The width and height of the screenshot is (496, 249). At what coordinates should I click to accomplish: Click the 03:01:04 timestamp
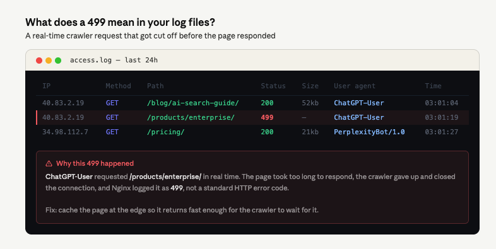point(441,103)
